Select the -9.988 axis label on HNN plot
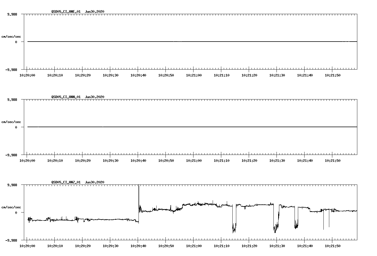This screenshot has height=256, width=377. (11, 155)
